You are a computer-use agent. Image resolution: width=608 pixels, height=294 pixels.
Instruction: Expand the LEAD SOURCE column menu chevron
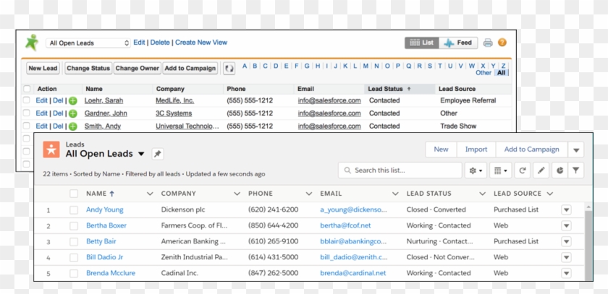549,194
